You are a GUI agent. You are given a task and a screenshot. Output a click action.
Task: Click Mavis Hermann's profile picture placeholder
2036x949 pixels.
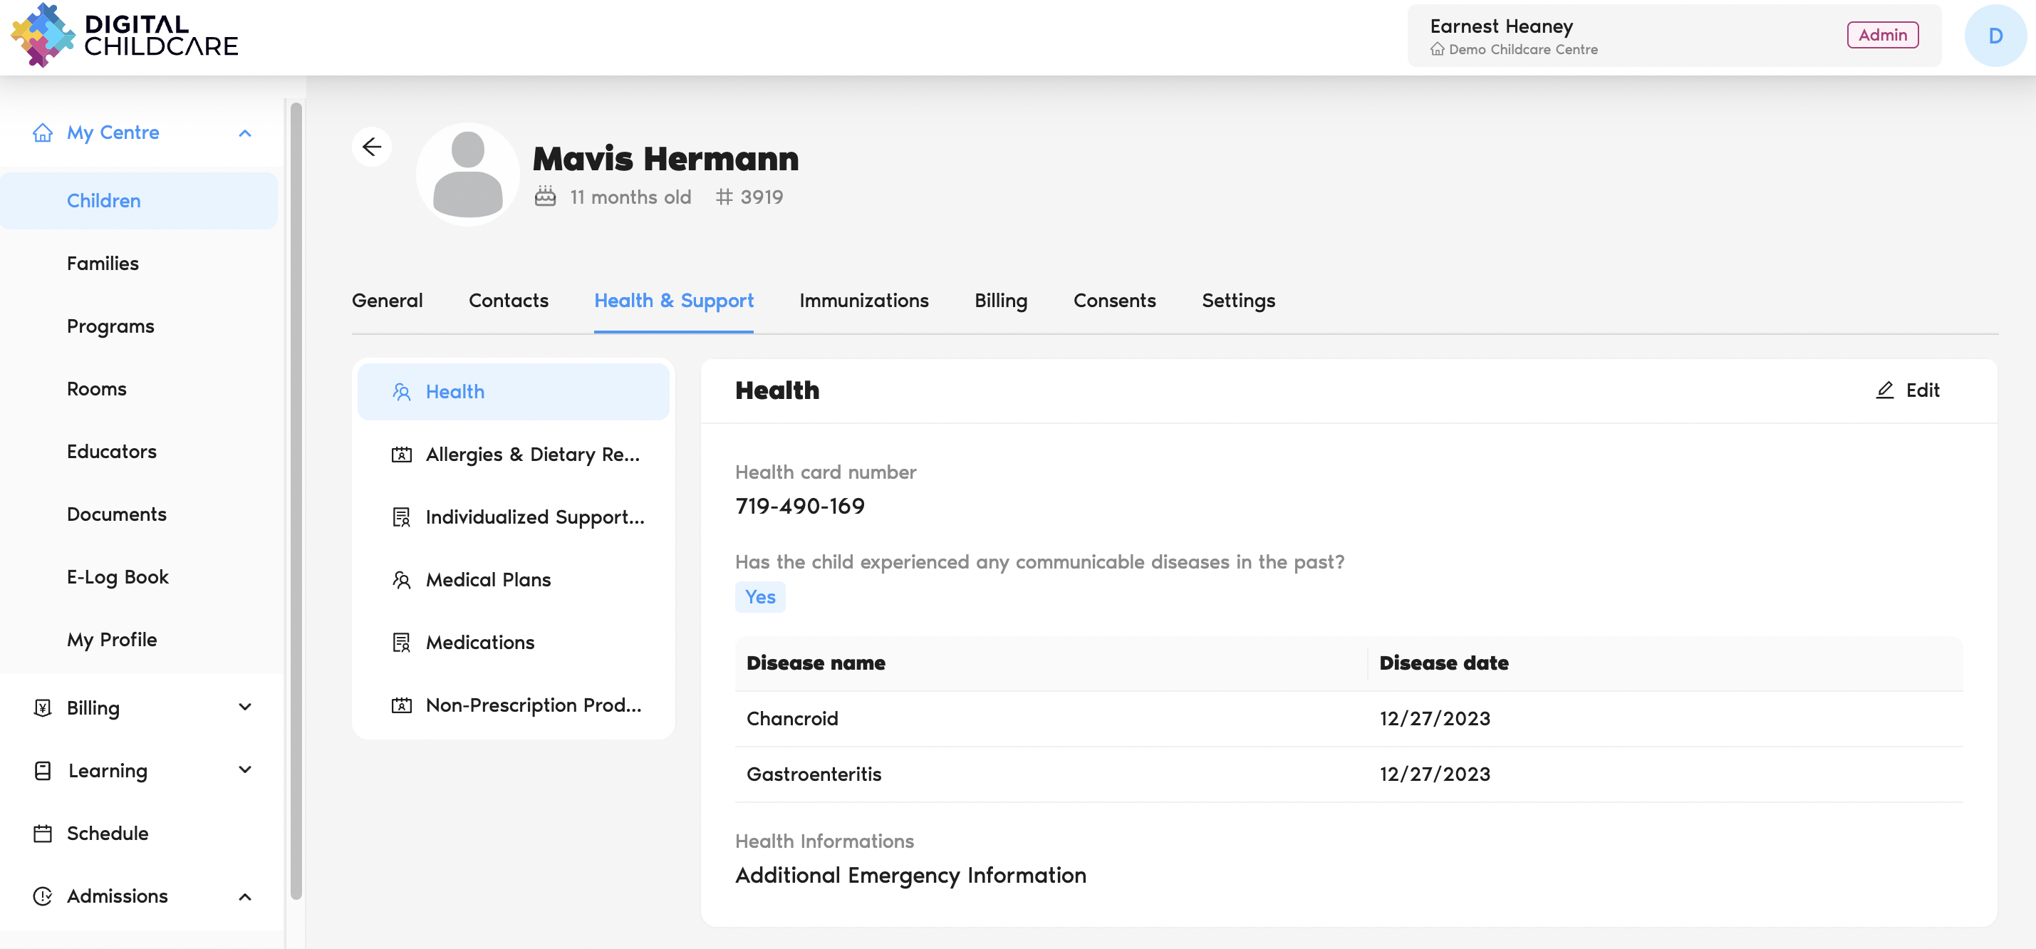pyautogui.click(x=467, y=175)
